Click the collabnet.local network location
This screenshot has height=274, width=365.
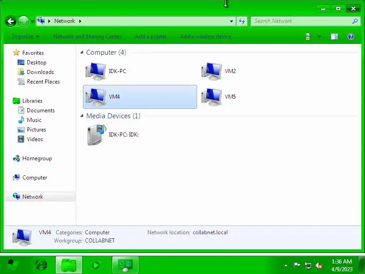coord(210,232)
